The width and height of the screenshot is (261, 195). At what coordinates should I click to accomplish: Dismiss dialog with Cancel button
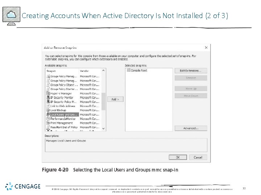point(198,157)
